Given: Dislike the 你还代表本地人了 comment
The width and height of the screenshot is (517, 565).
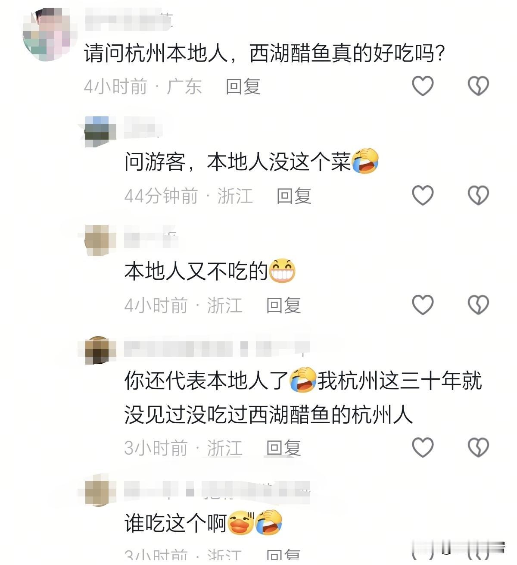Looking at the screenshot, I should point(478,447).
